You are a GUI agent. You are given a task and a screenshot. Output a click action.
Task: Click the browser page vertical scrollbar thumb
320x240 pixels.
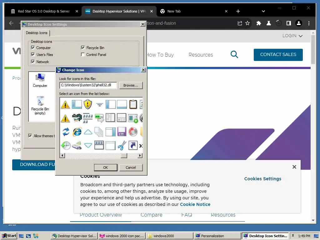(x=313, y=49)
